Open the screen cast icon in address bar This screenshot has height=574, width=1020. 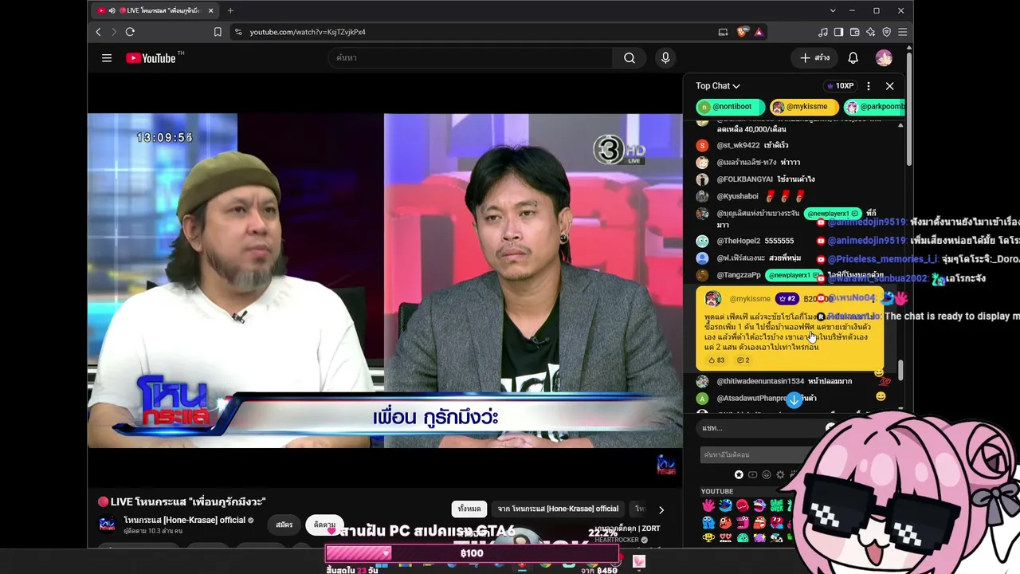pyautogui.click(x=724, y=32)
